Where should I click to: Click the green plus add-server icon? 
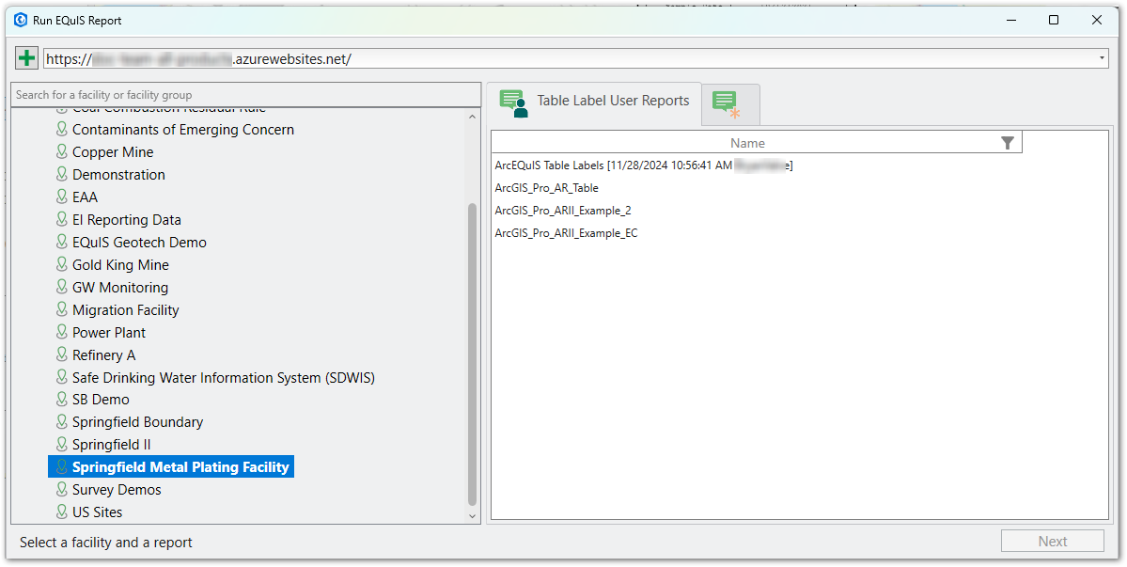(x=26, y=58)
